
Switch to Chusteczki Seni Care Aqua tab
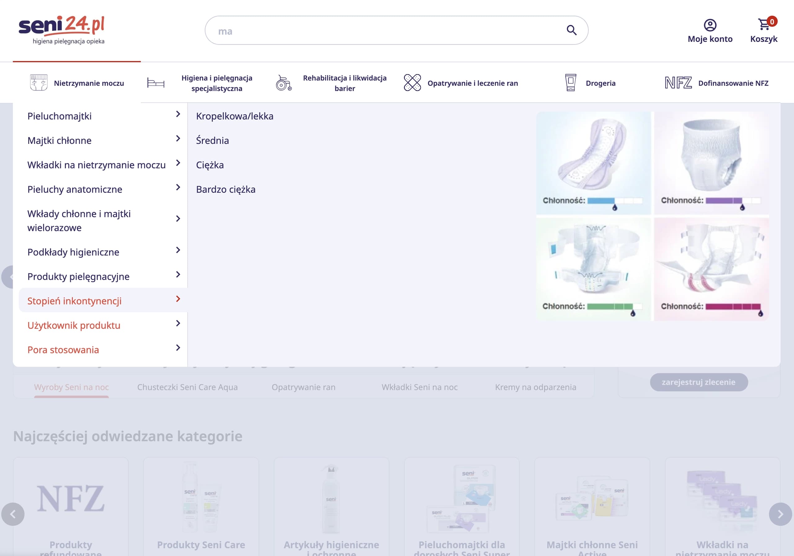tap(187, 387)
